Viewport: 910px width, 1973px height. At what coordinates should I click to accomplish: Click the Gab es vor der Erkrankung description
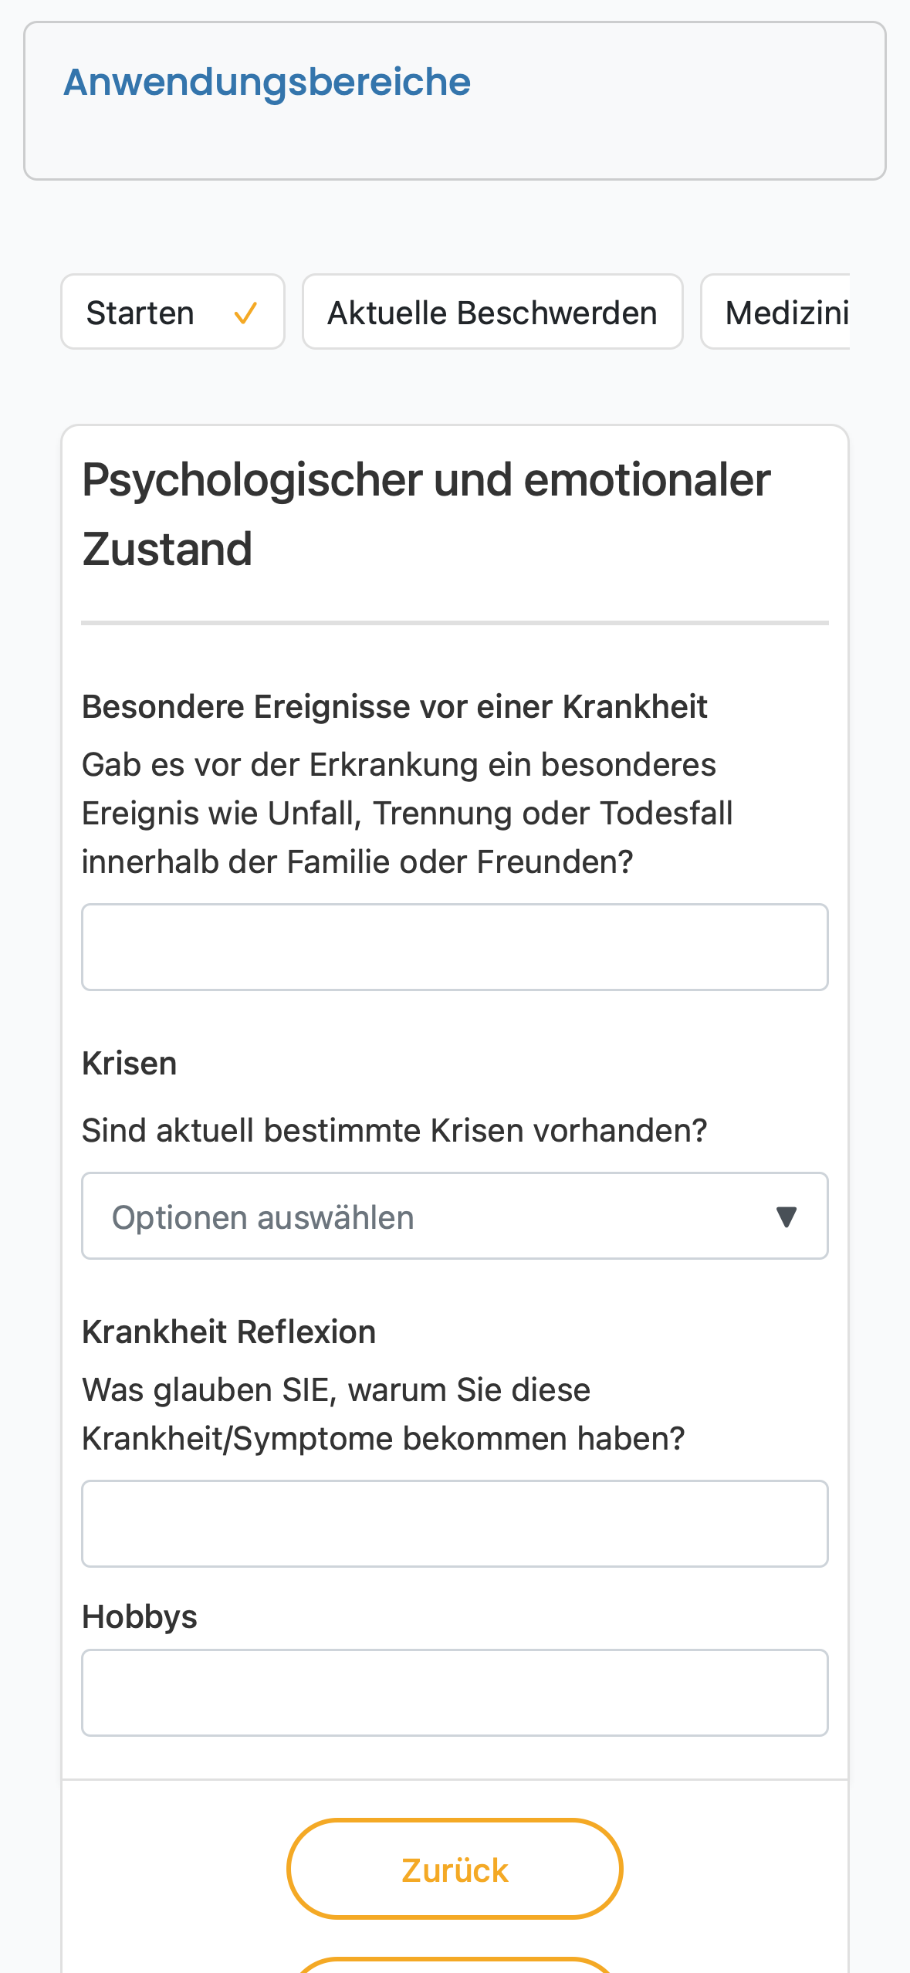[x=408, y=813]
